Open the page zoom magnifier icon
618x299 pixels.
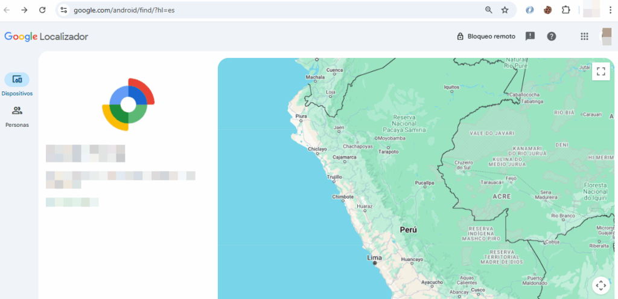click(x=489, y=10)
